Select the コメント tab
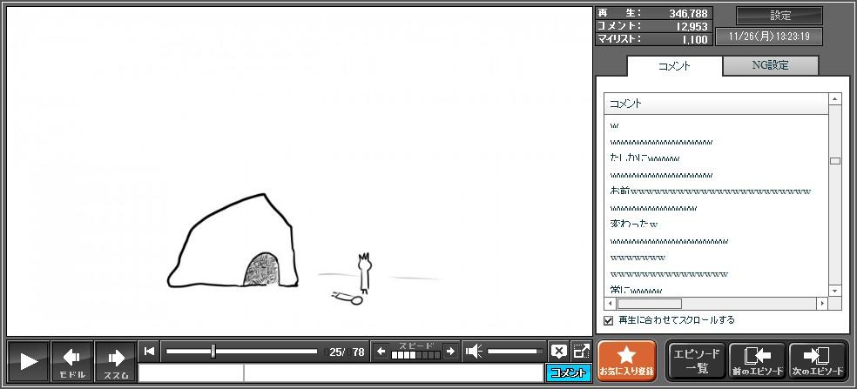Viewport: 857px width, 389px height. (674, 66)
